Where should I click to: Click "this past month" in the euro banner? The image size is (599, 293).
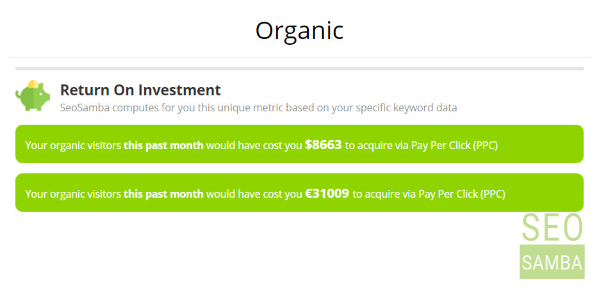pos(163,194)
